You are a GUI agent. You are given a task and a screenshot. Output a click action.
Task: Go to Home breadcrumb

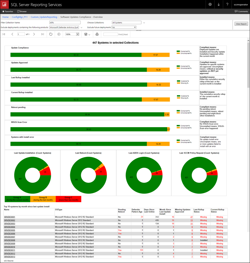tap(6, 17)
